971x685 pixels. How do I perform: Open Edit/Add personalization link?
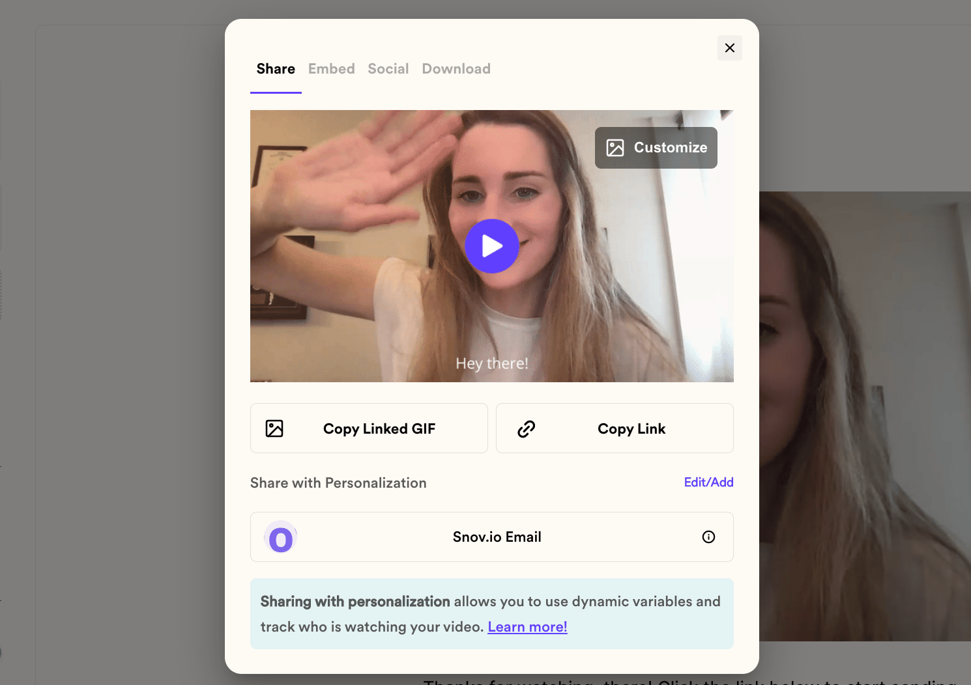pyautogui.click(x=708, y=482)
